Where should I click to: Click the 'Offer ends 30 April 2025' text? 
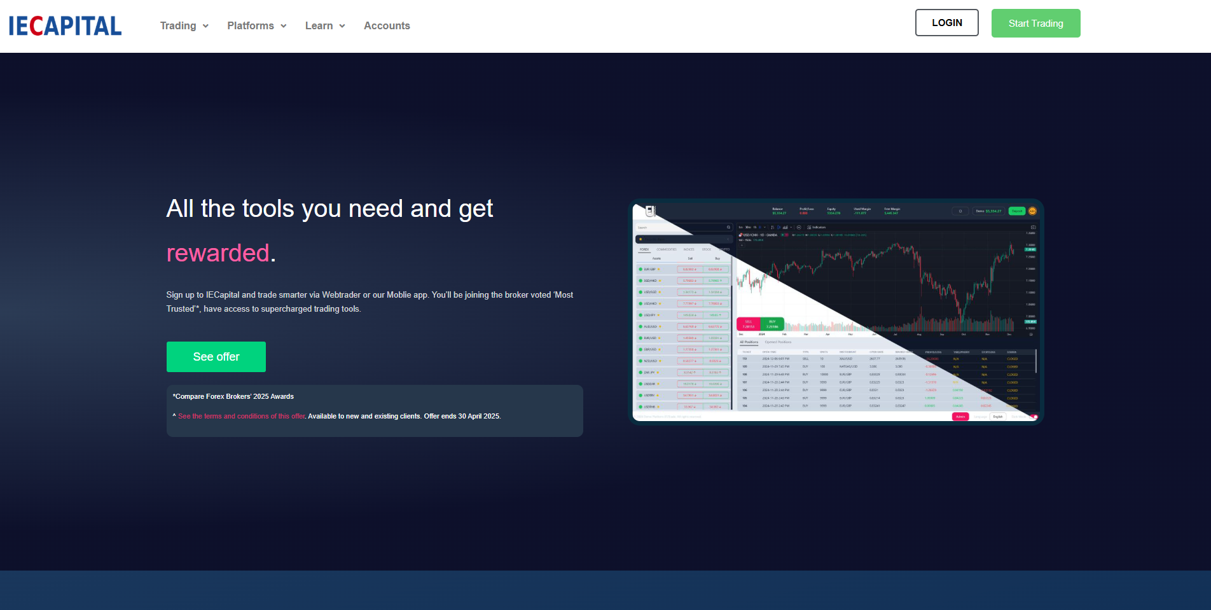[x=462, y=416]
